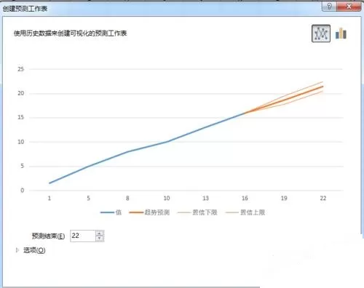Click the 趋势预测 legend entry

(149, 212)
